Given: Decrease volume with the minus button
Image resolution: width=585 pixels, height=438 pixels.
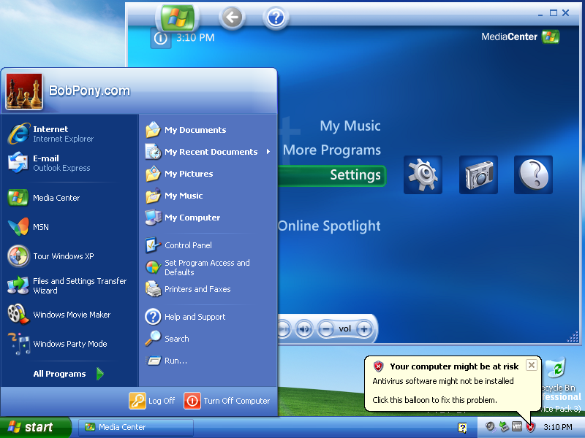Looking at the screenshot, I should [326, 329].
